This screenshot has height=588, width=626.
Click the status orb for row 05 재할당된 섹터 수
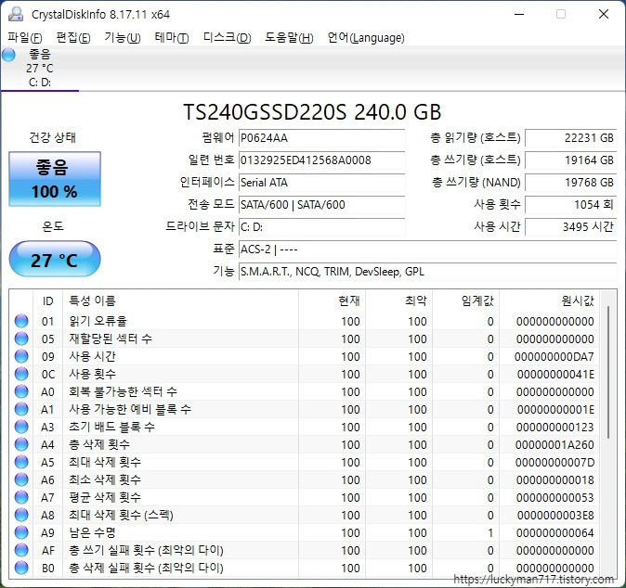(21, 339)
